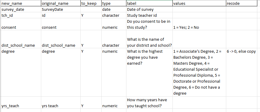Screen dimensions: 260x112
Task: Select the recode header cell
Action: [x=241, y=4]
